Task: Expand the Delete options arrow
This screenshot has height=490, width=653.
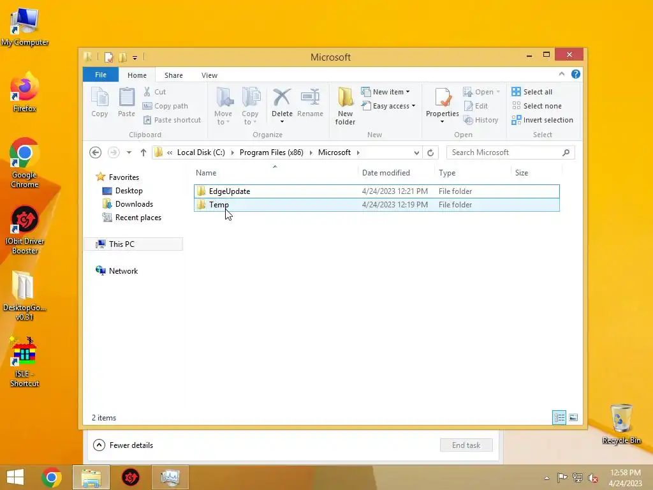Action: (282, 122)
